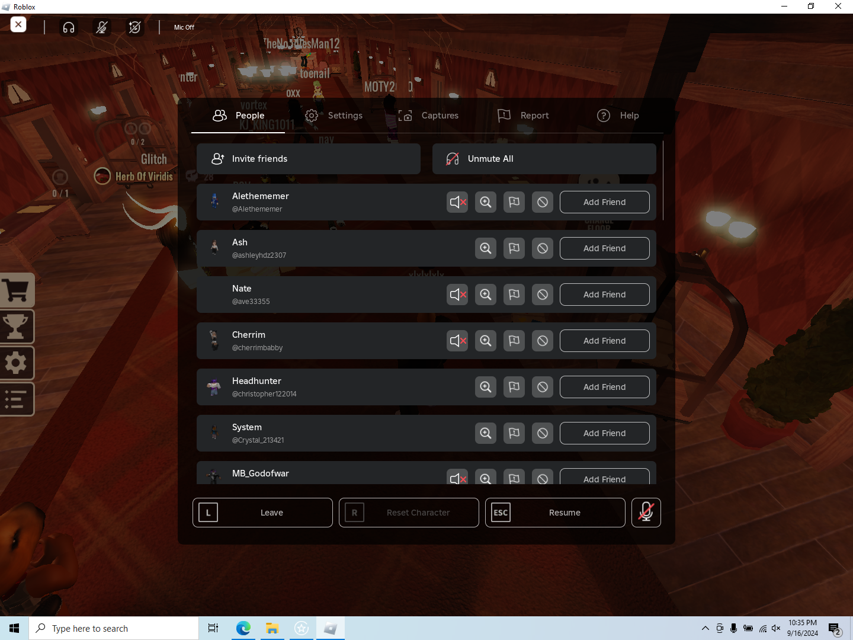This screenshot has width=853, height=640.
Task: Inspect Nate's avatar with magnifier icon
Action: (486, 295)
